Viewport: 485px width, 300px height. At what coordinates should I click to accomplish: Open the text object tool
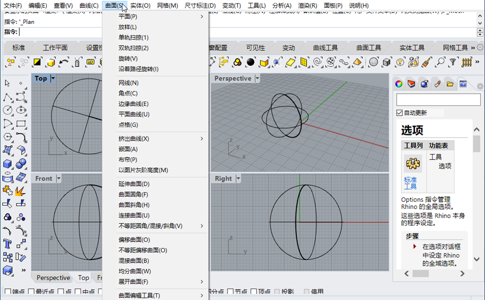pos(7,244)
